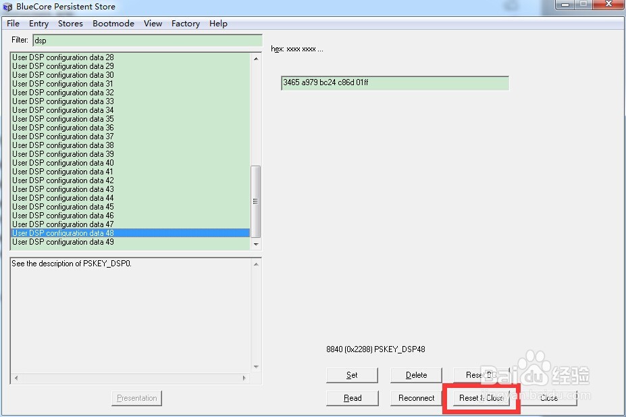Screen dimensions: 626x417
Task: Click the Read button
Action: point(352,398)
